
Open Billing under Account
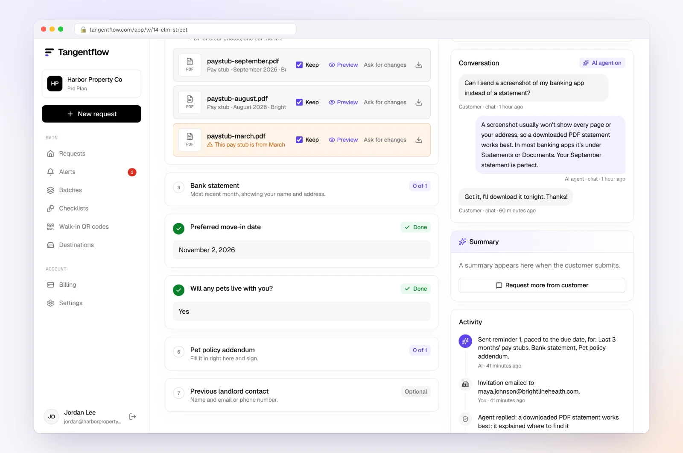coord(91,285)
